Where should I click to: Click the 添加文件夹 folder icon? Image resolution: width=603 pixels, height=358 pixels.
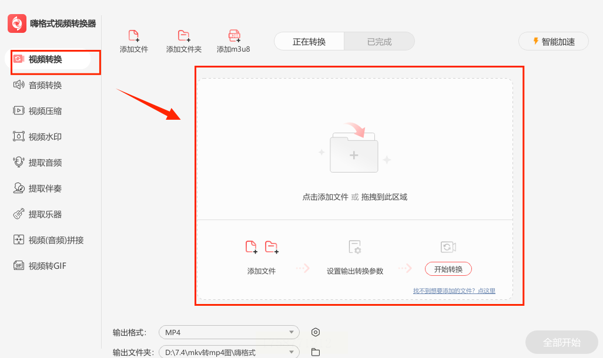tap(184, 36)
